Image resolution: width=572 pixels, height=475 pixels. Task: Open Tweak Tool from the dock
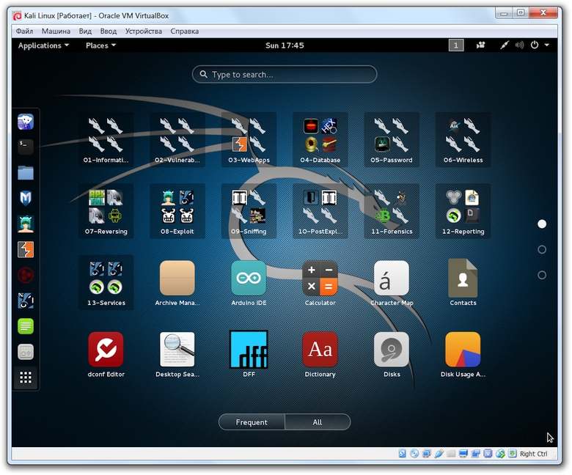pos(26,352)
